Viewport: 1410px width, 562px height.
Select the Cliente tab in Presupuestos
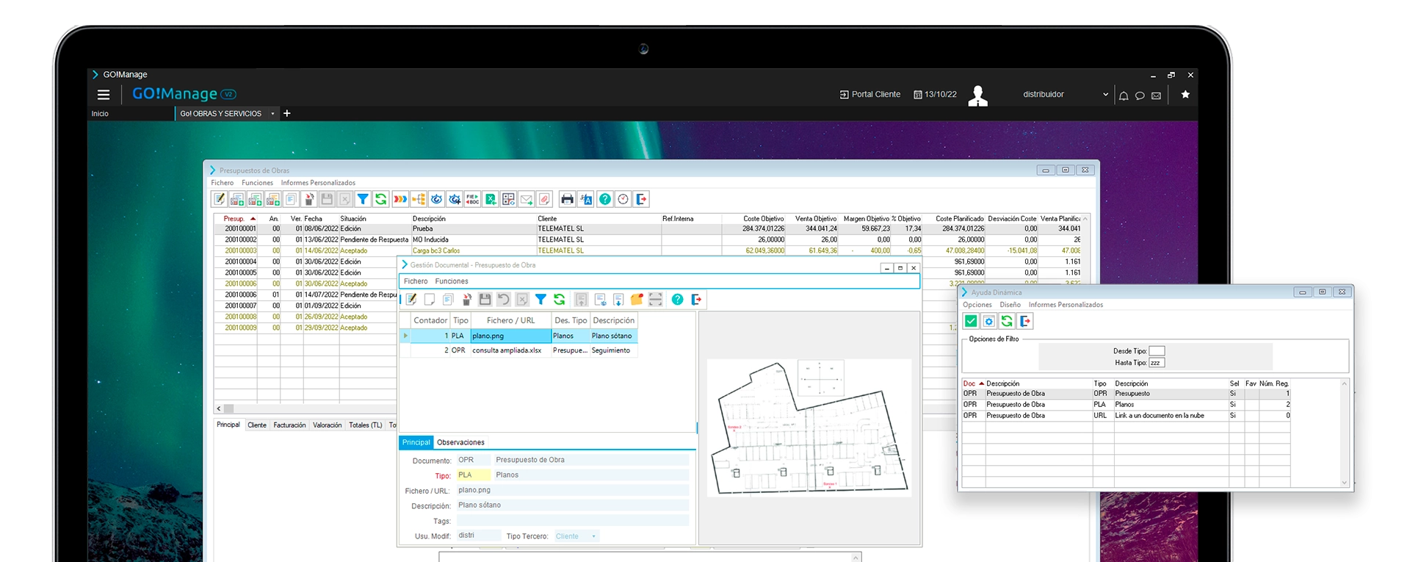pyautogui.click(x=257, y=425)
